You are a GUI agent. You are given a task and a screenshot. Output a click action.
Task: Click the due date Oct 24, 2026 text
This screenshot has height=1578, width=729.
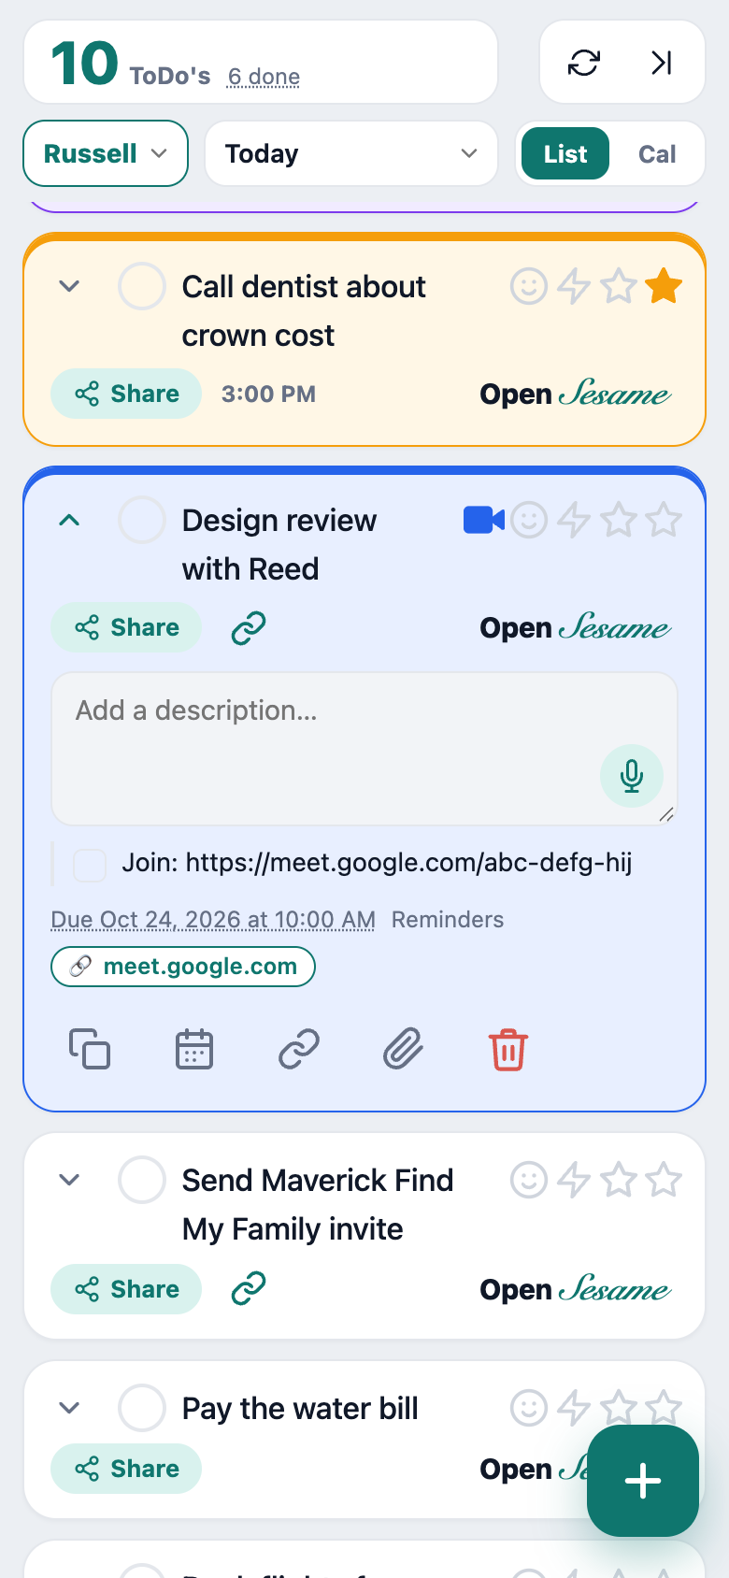coord(213,920)
